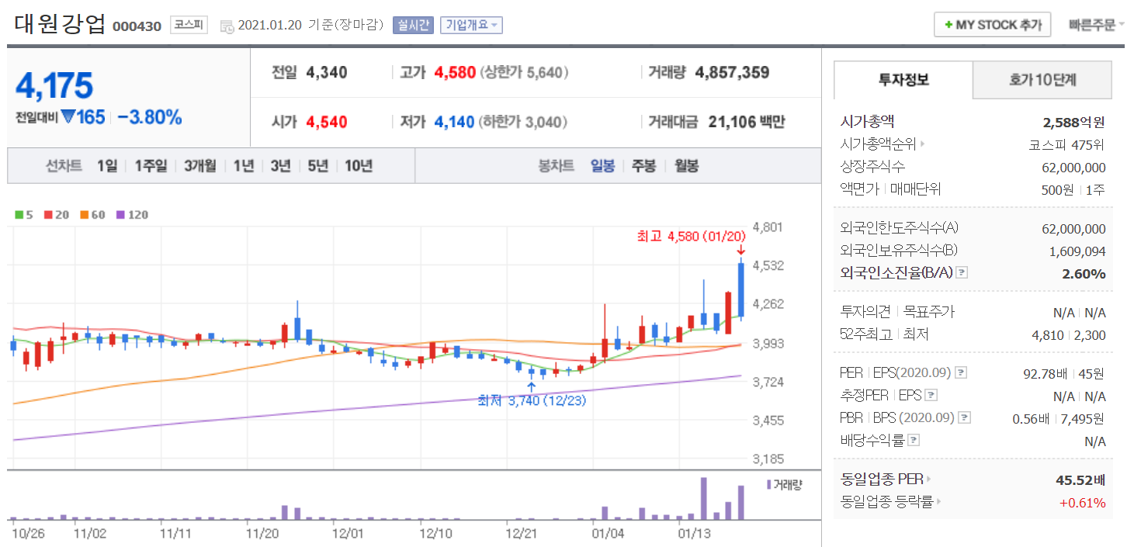Switch the candle chart to 주봉
The image size is (1134, 547).
click(x=643, y=166)
